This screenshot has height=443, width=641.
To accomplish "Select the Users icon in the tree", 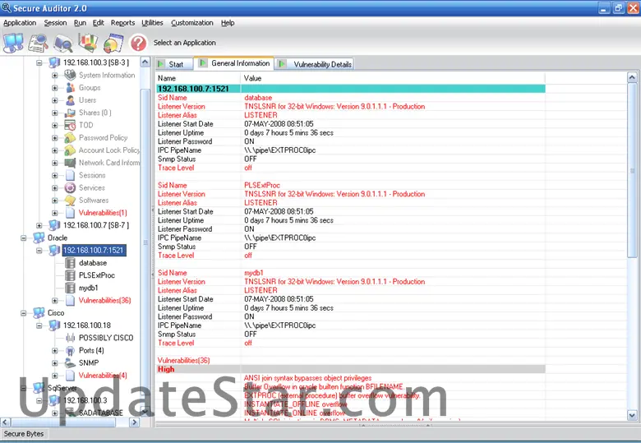I will click(x=71, y=100).
